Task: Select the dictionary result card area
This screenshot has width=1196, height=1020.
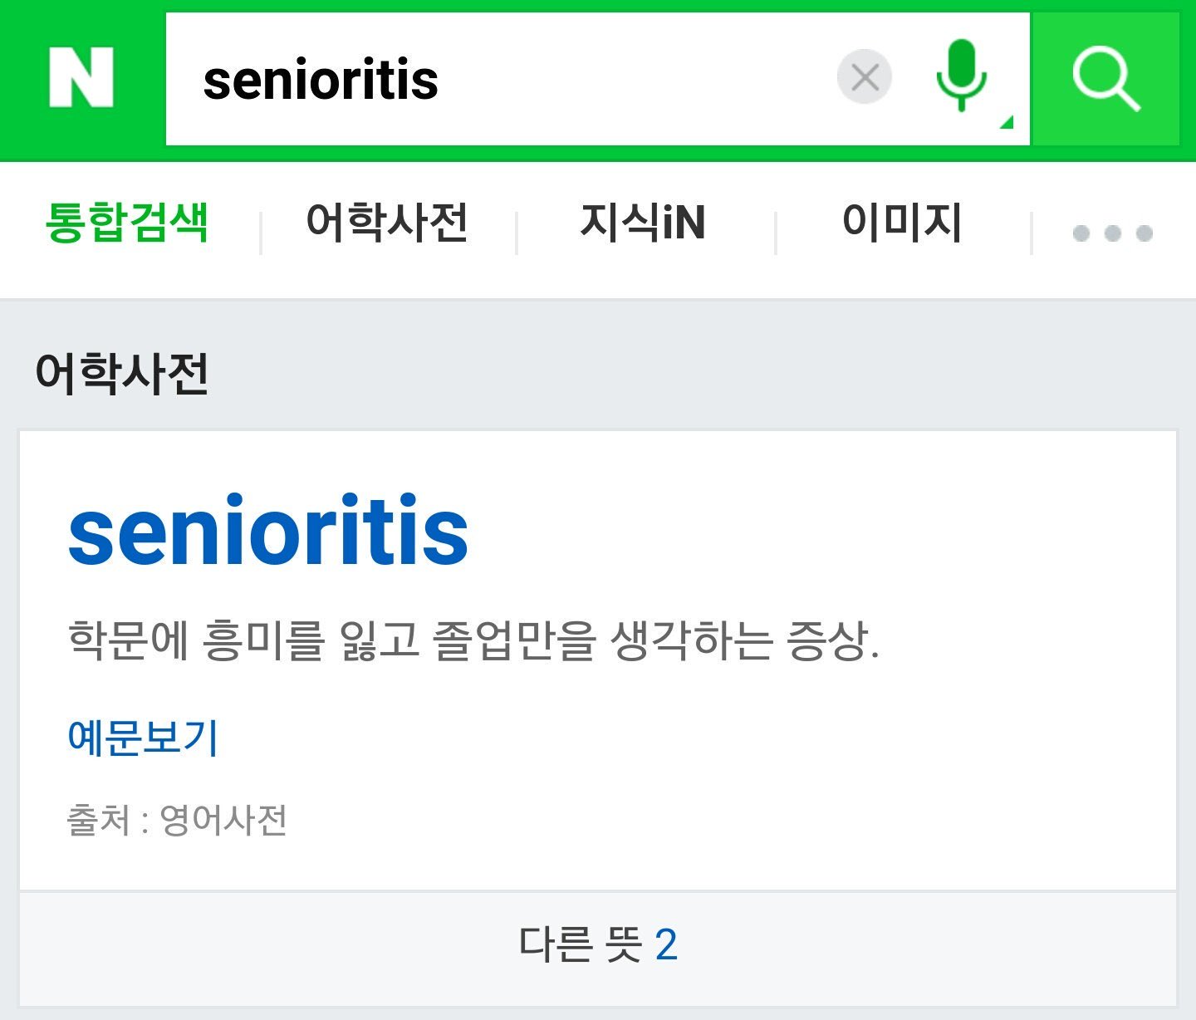Action: point(598,660)
